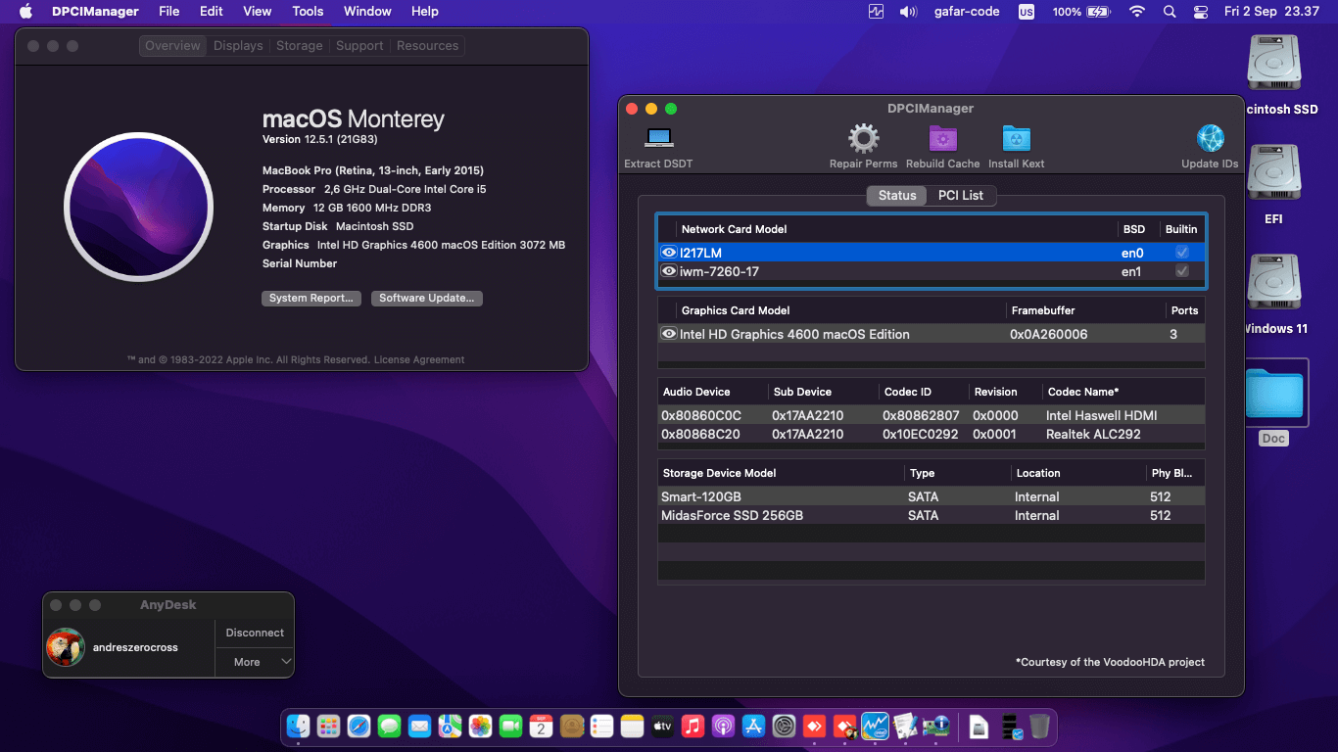Image resolution: width=1338 pixels, height=752 pixels.
Task: Launch FaceTime from the dock
Action: pyautogui.click(x=510, y=726)
